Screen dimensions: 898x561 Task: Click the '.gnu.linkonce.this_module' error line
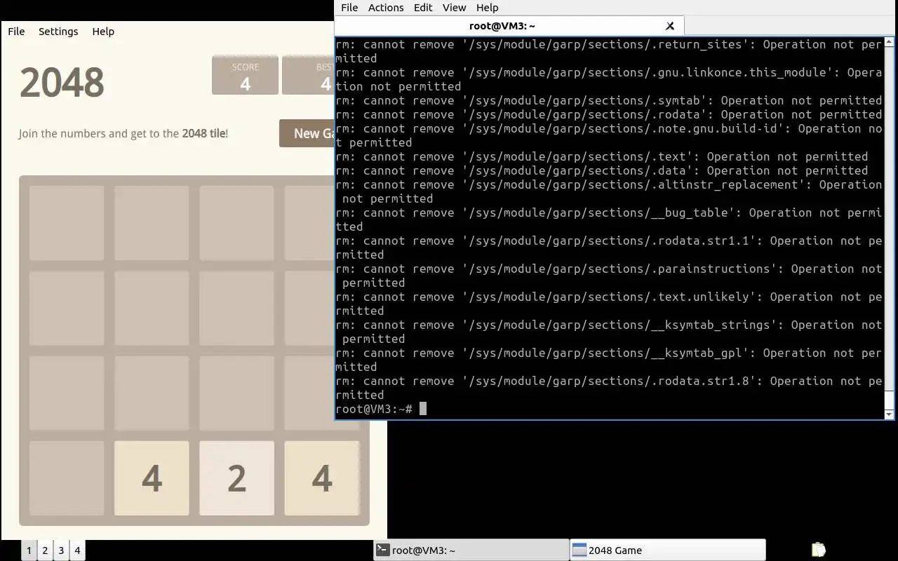pos(609,79)
